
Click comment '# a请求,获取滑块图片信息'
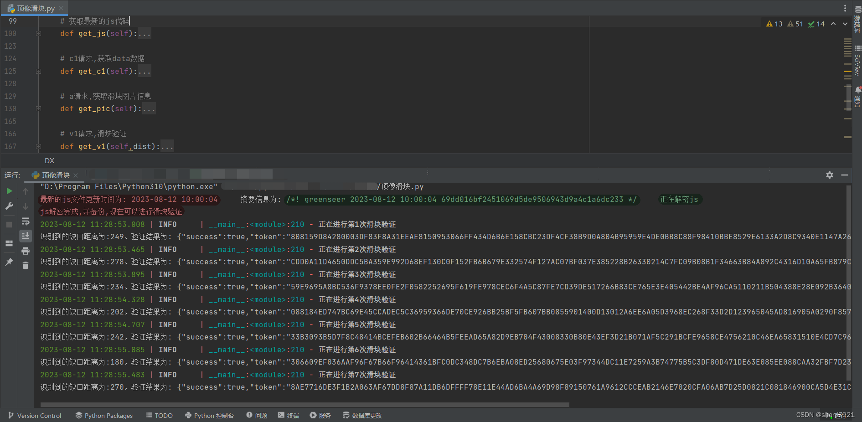[106, 96]
